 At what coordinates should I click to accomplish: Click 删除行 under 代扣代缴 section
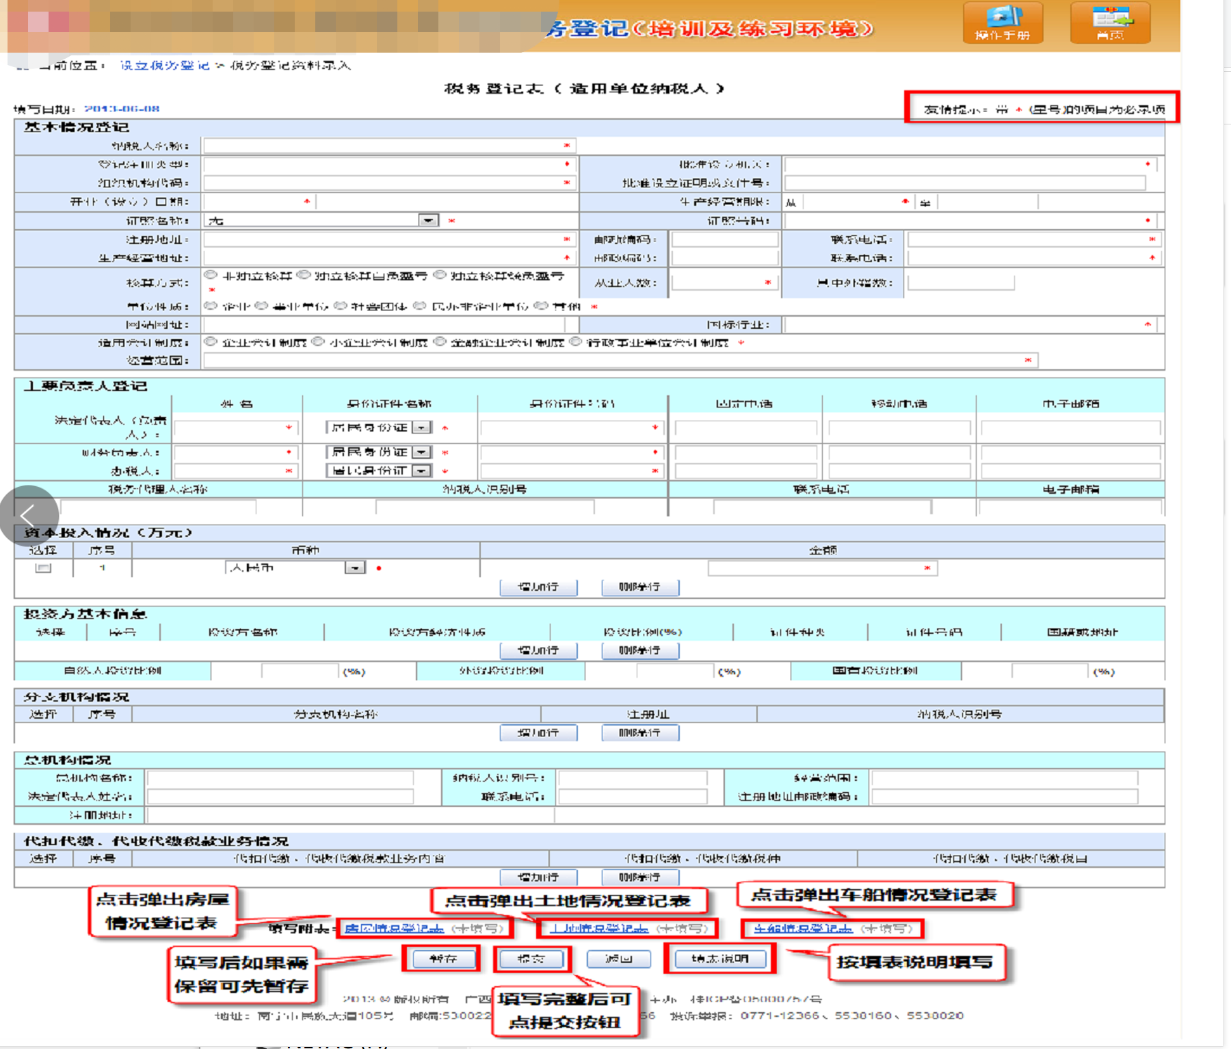(x=639, y=877)
